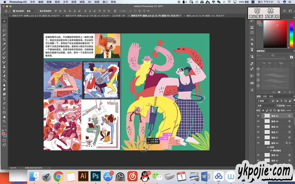Choose the Eyedropper tool

(x=4, y=44)
